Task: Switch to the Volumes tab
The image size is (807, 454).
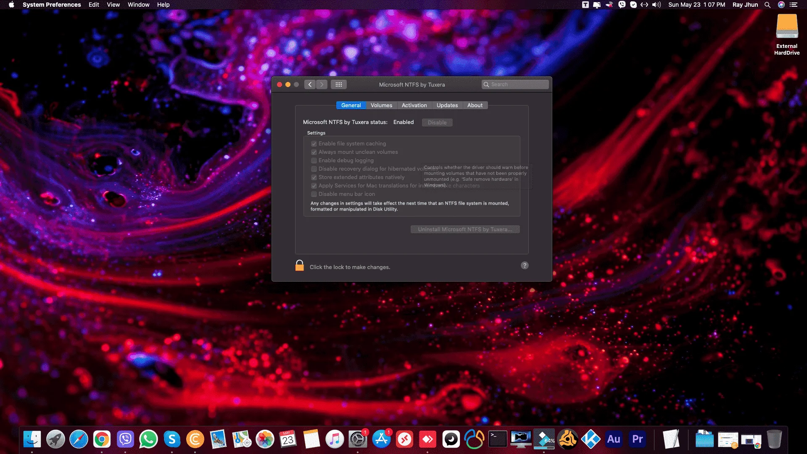Action: (381, 106)
